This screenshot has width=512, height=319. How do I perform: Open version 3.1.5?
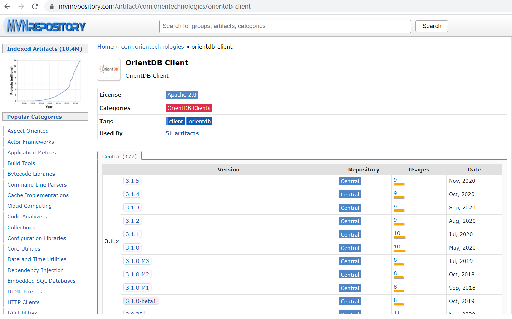pos(132,181)
